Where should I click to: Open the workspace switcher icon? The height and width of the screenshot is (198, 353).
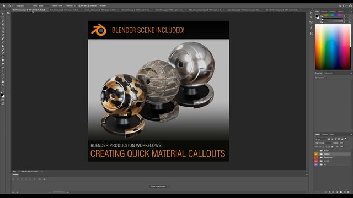tap(344, 6)
